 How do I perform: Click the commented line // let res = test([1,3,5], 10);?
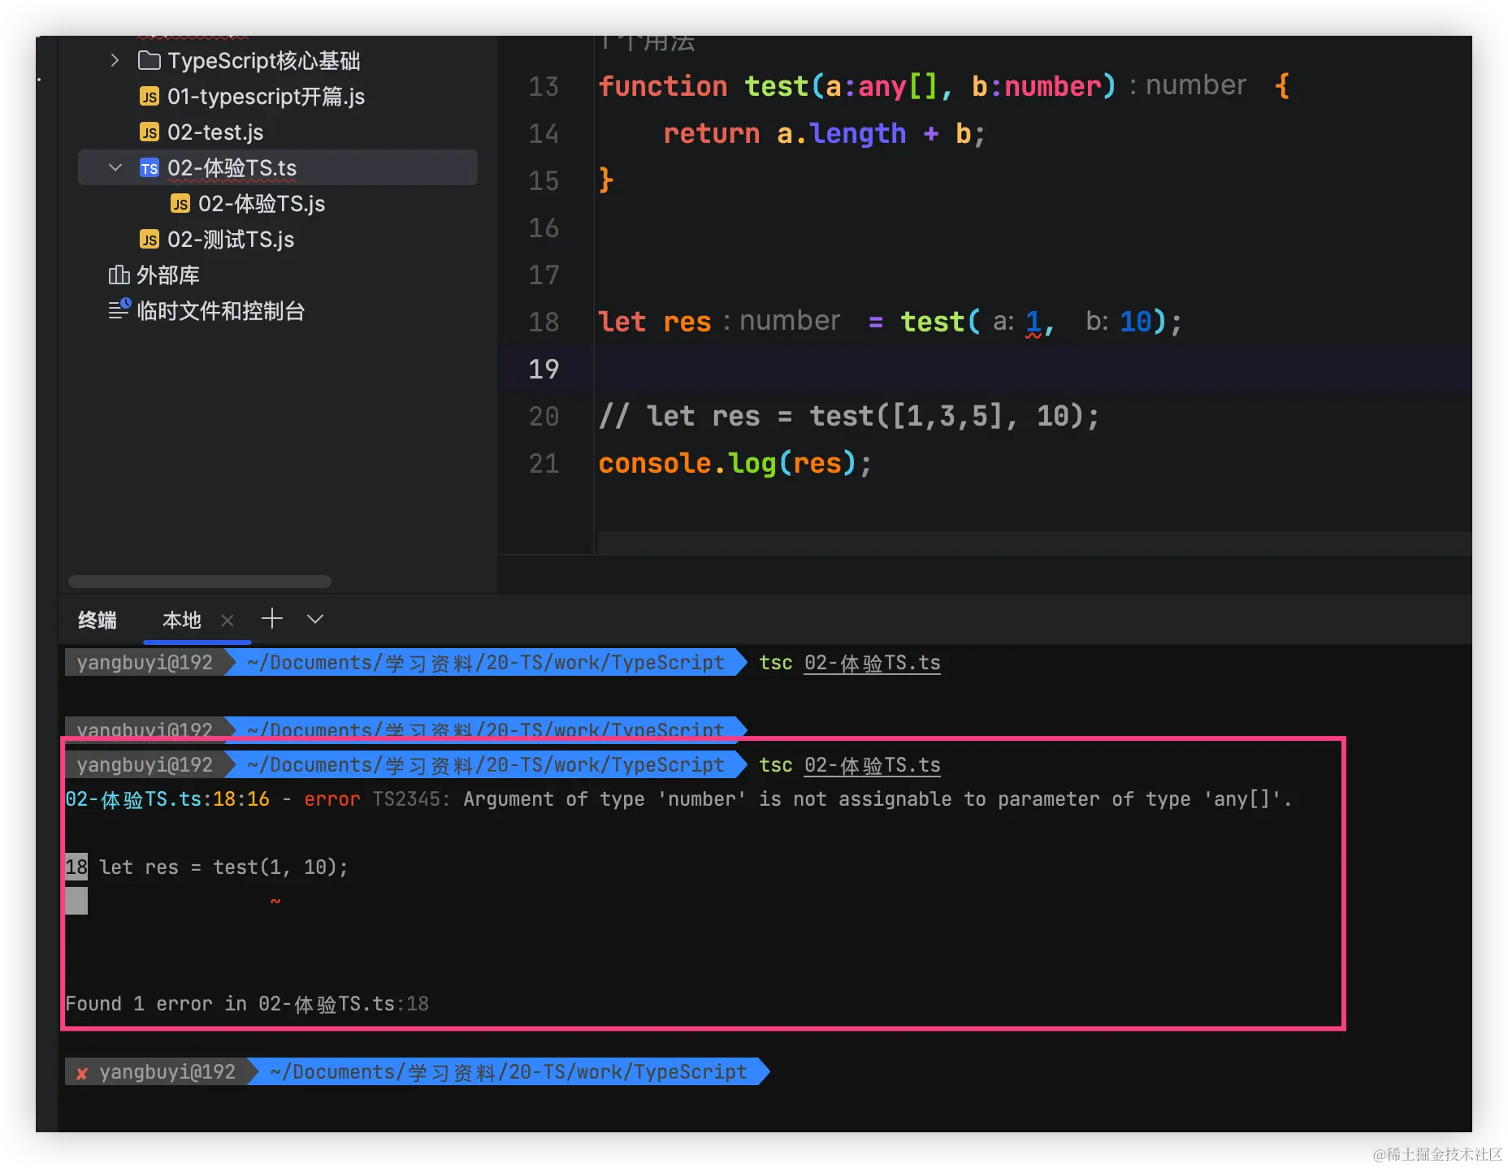point(849,417)
